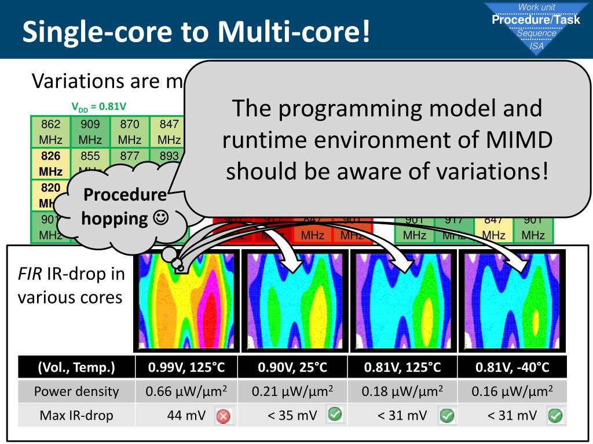Click the "0.90V, 25°C" header cell
Screen dimensions: 593x444
coord(292,367)
